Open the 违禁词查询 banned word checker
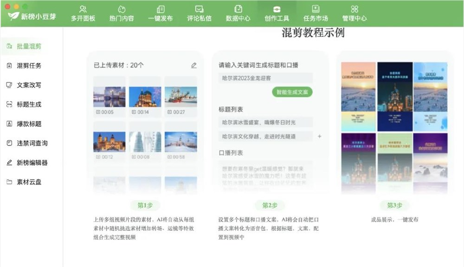This screenshot has height=267, width=464. tap(32, 143)
